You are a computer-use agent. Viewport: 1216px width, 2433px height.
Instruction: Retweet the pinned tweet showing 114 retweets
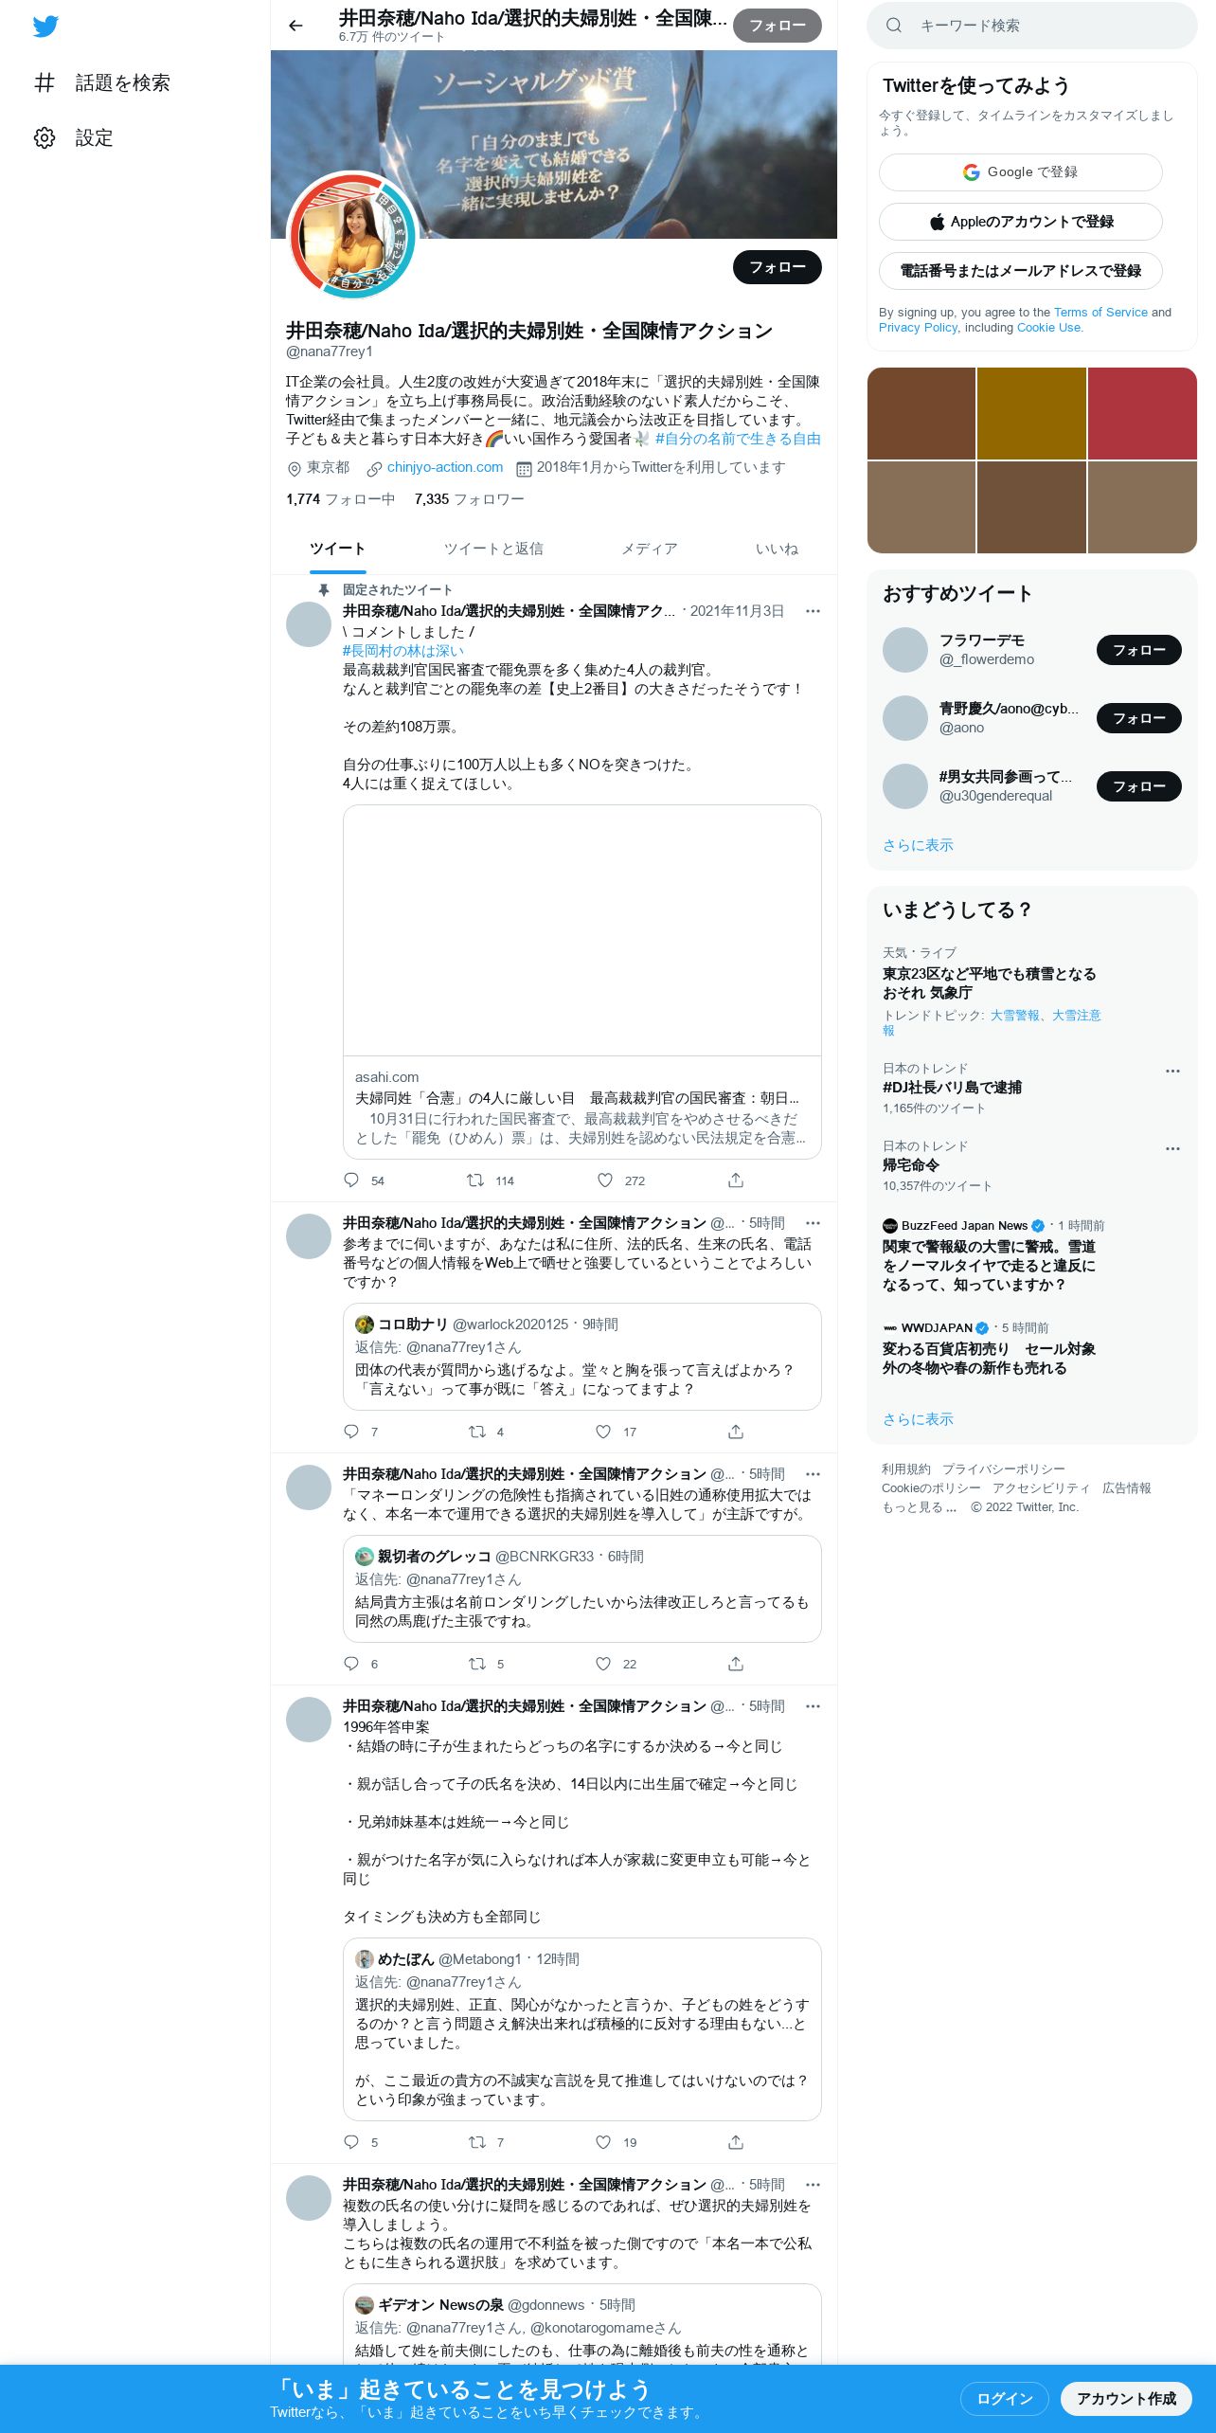coord(475,1180)
